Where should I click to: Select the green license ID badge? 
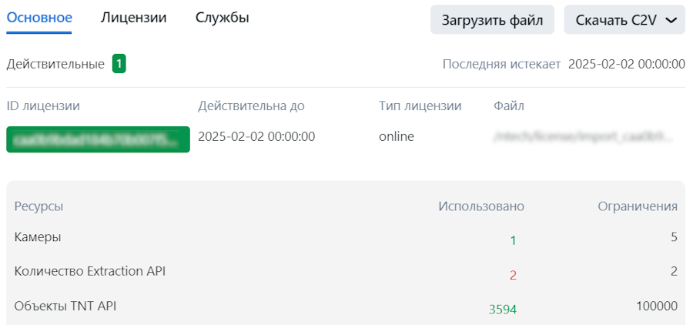coord(98,139)
